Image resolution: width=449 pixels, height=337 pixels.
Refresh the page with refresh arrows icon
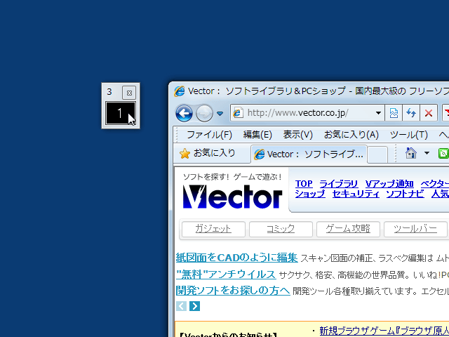coord(411,113)
